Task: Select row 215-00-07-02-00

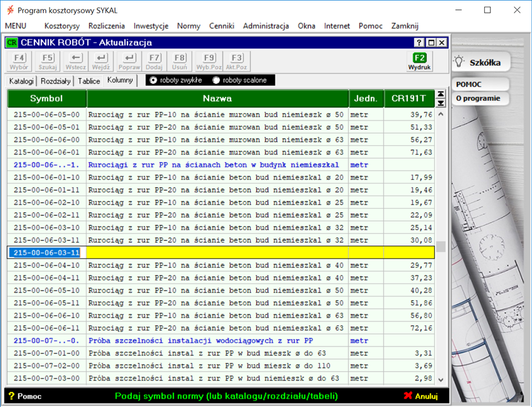Action: [221, 365]
